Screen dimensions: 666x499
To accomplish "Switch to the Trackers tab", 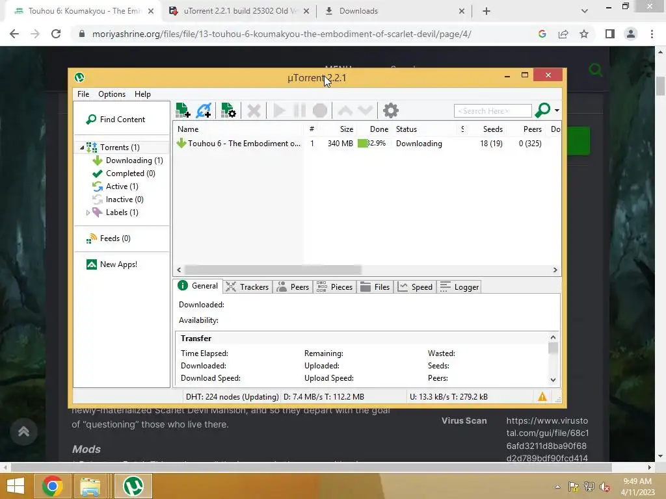I will 247,287.
